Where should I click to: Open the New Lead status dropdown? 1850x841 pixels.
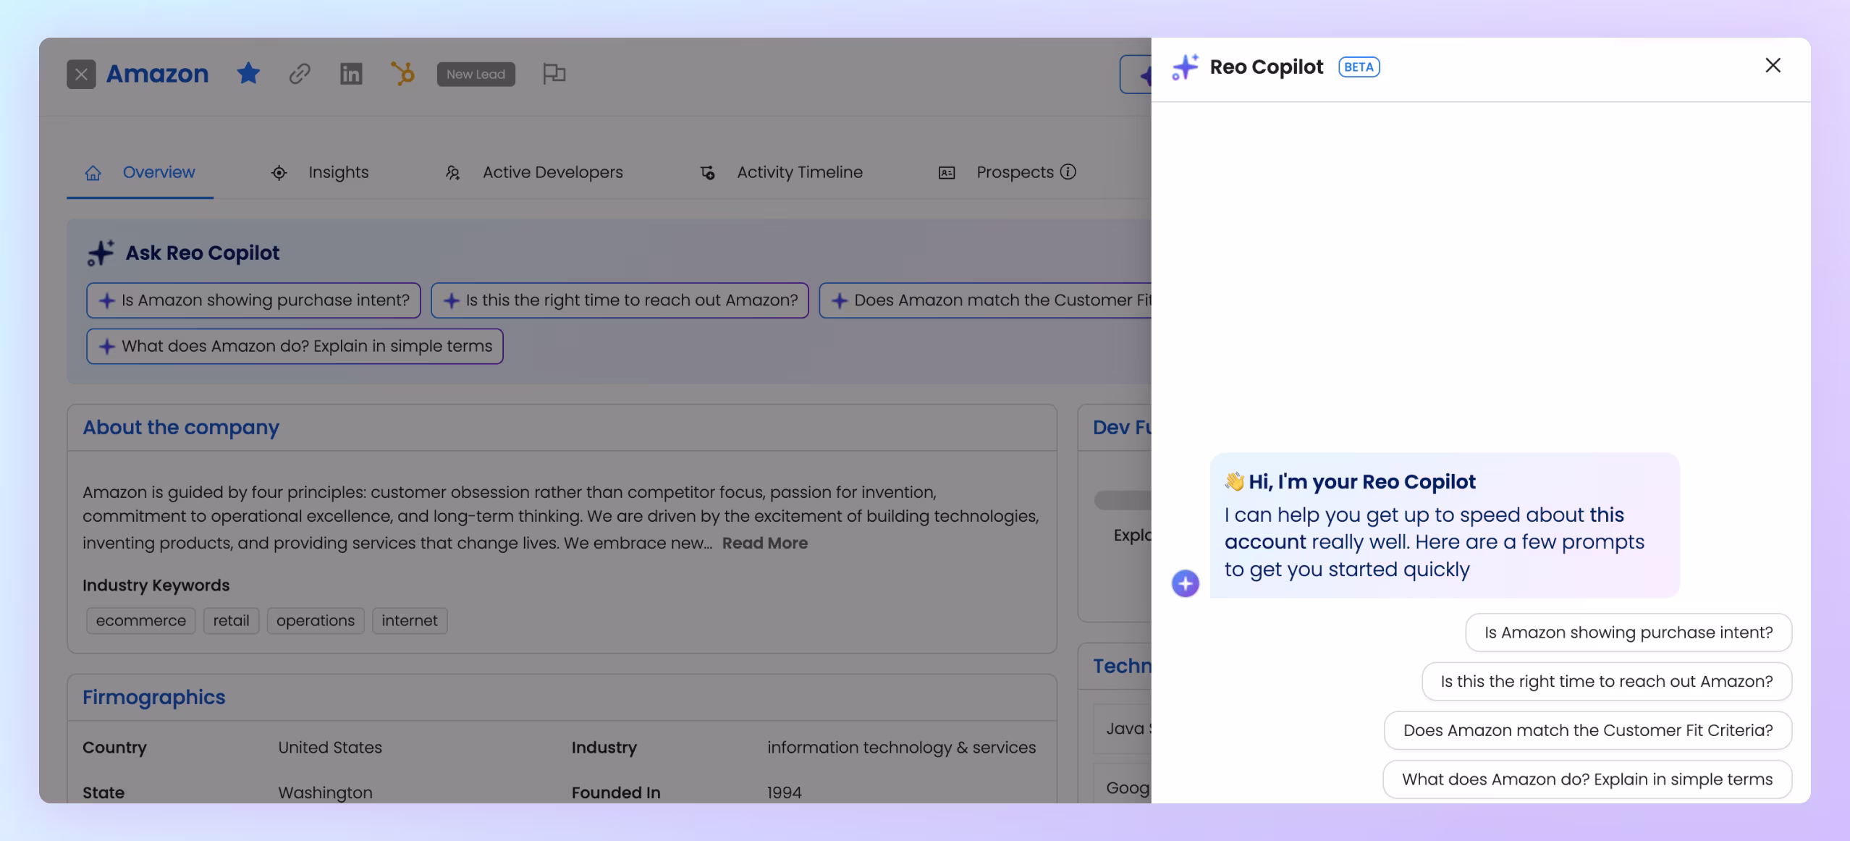[476, 74]
